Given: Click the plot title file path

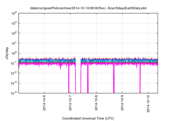Looking at the screenshot, I should pyautogui.click(x=88, y=8).
